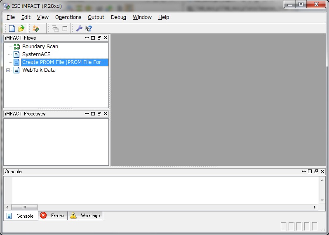The width and height of the screenshot is (329, 235).
Task: Click the console horizontal scroll right arrow
Action: (315, 207)
